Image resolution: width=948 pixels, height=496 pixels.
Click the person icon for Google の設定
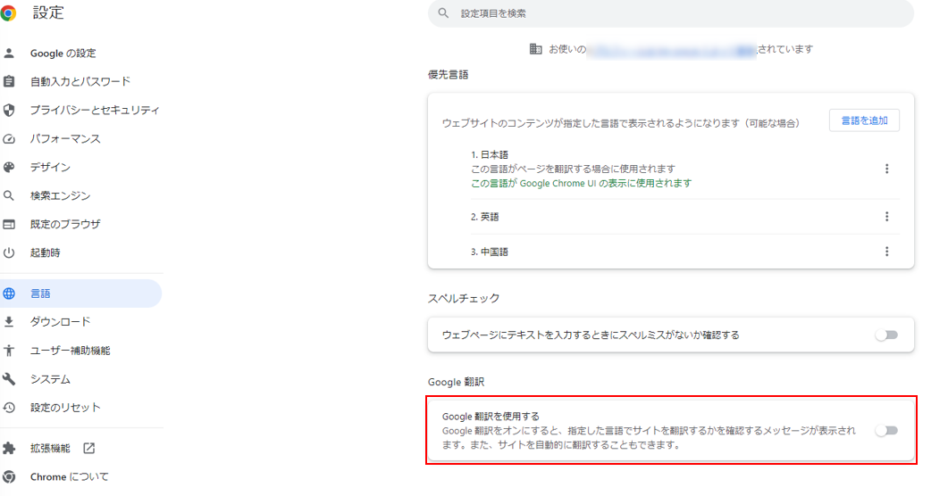point(9,54)
